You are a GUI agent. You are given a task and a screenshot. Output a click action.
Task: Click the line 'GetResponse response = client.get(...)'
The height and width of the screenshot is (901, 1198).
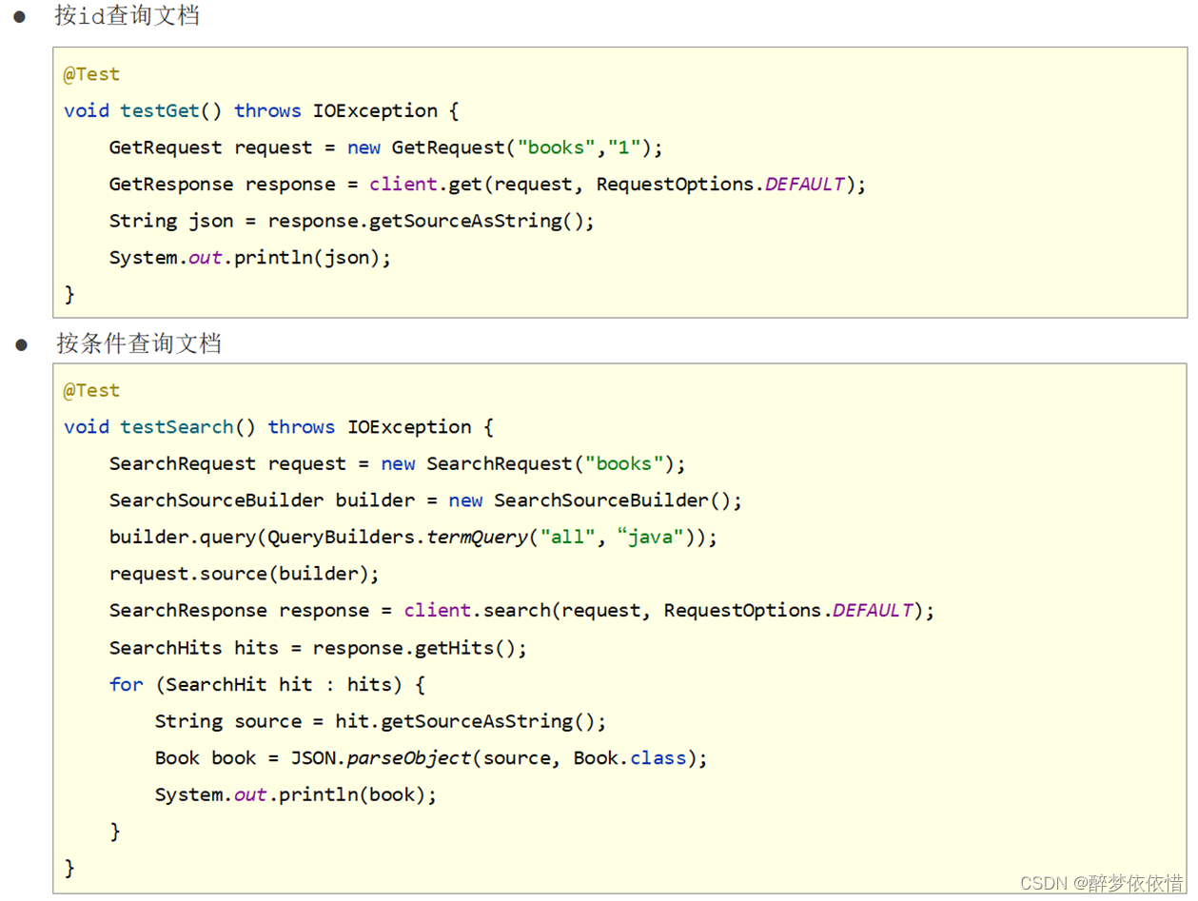[x=488, y=185]
